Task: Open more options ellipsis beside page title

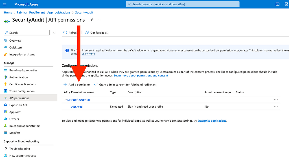Action: [x=99, y=20]
